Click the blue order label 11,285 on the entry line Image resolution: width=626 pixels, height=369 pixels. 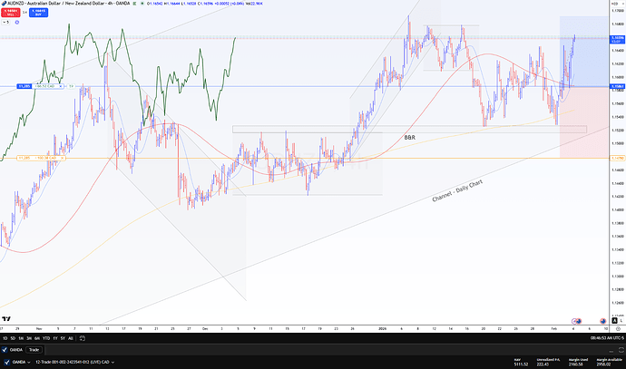24,86
